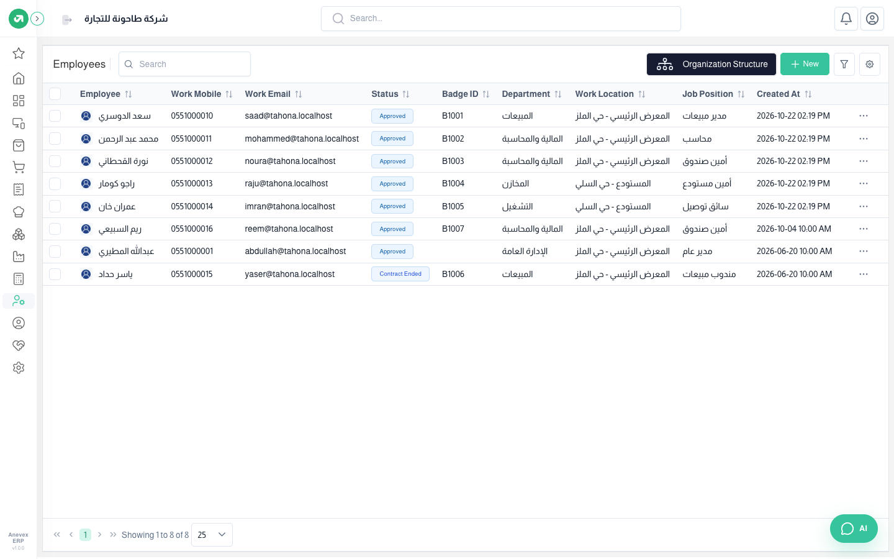
Task: Open rows-per-page dropdown showing 25
Action: coord(212,535)
